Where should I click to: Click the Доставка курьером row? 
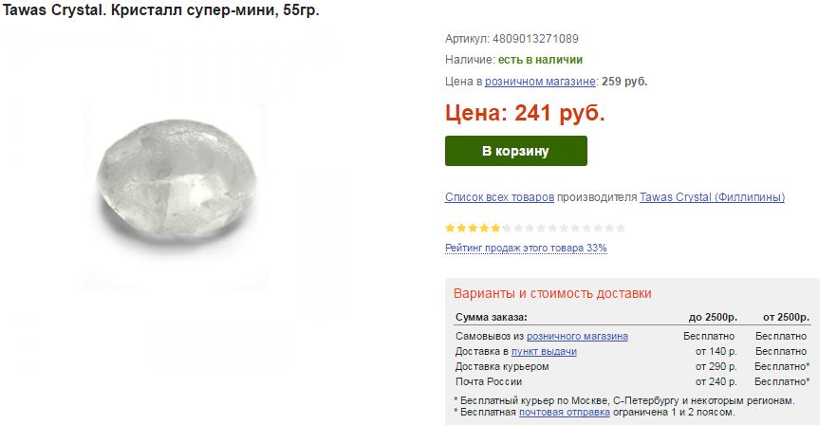(633, 367)
